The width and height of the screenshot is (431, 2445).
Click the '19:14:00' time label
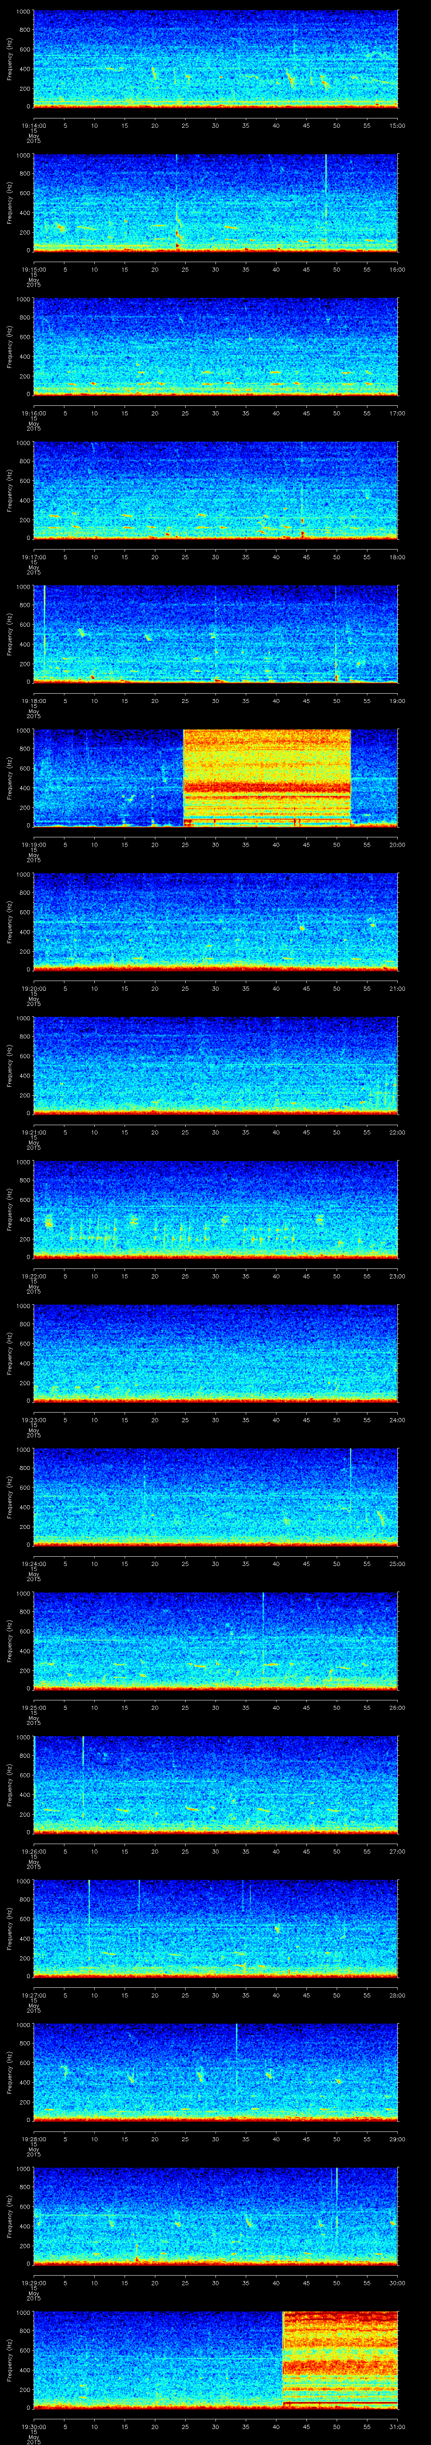coord(33,125)
